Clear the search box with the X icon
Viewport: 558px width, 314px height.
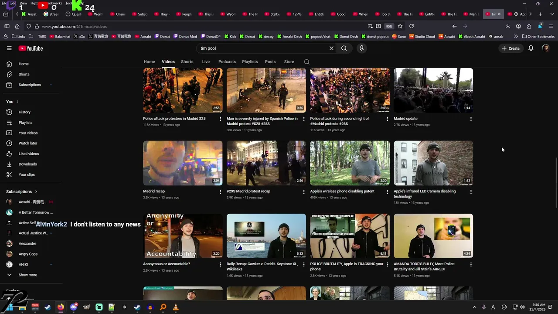point(331,48)
